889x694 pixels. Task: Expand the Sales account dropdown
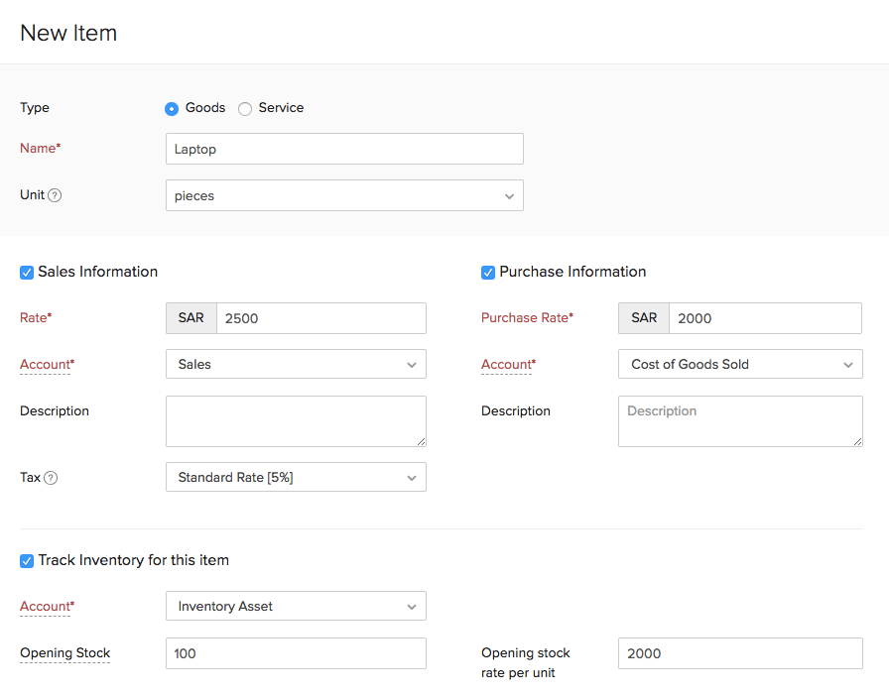click(x=296, y=364)
